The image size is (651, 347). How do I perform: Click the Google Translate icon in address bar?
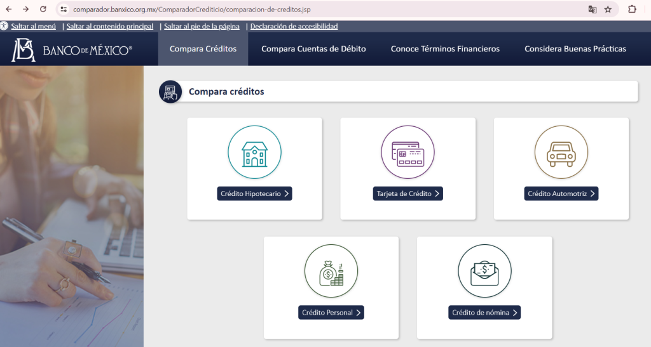click(x=593, y=10)
